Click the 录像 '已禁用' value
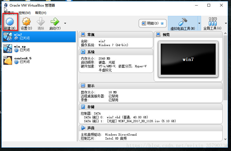 pyautogui.click(x=113, y=100)
